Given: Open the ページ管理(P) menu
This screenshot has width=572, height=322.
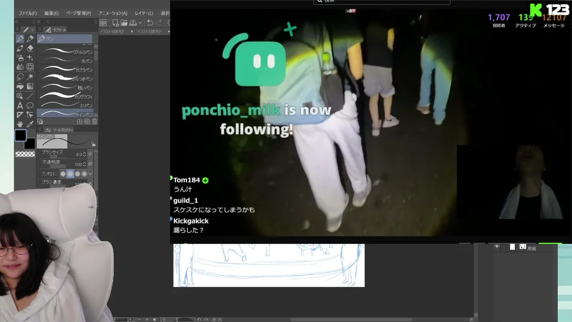Looking at the screenshot, I should (79, 13).
